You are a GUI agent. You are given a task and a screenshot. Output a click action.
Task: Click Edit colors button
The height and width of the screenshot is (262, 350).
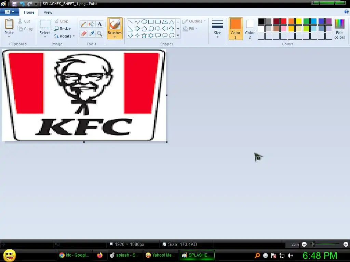(339, 29)
